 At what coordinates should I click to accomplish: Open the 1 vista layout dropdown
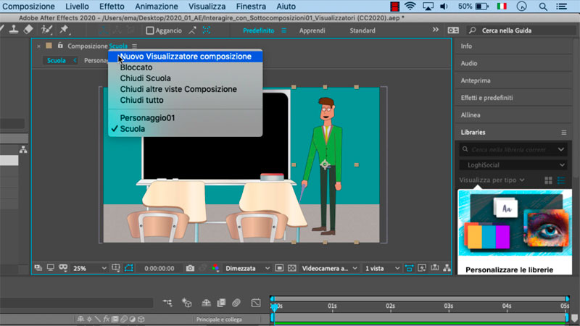(x=382, y=268)
